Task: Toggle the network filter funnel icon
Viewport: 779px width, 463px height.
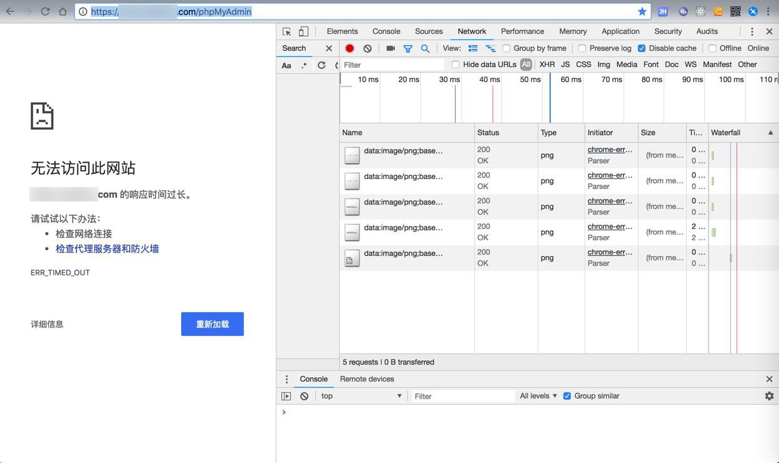Action: click(408, 48)
